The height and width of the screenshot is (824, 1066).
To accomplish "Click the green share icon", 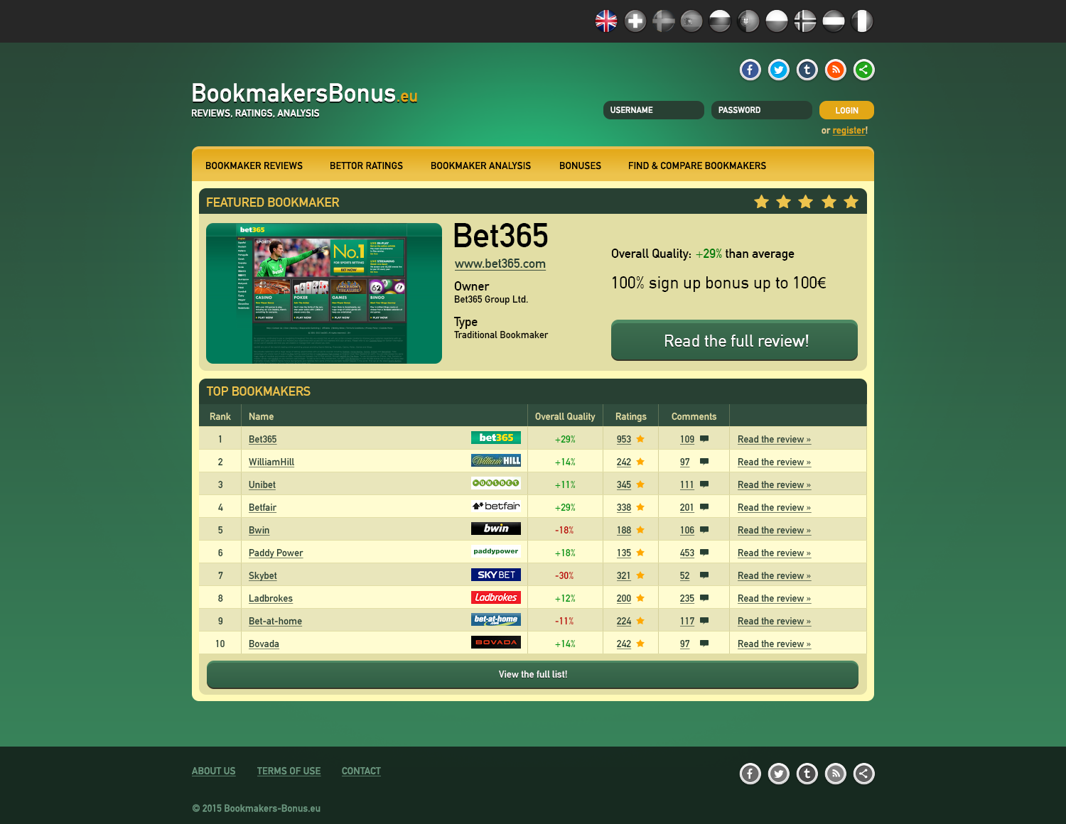I will click(x=863, y=70).
